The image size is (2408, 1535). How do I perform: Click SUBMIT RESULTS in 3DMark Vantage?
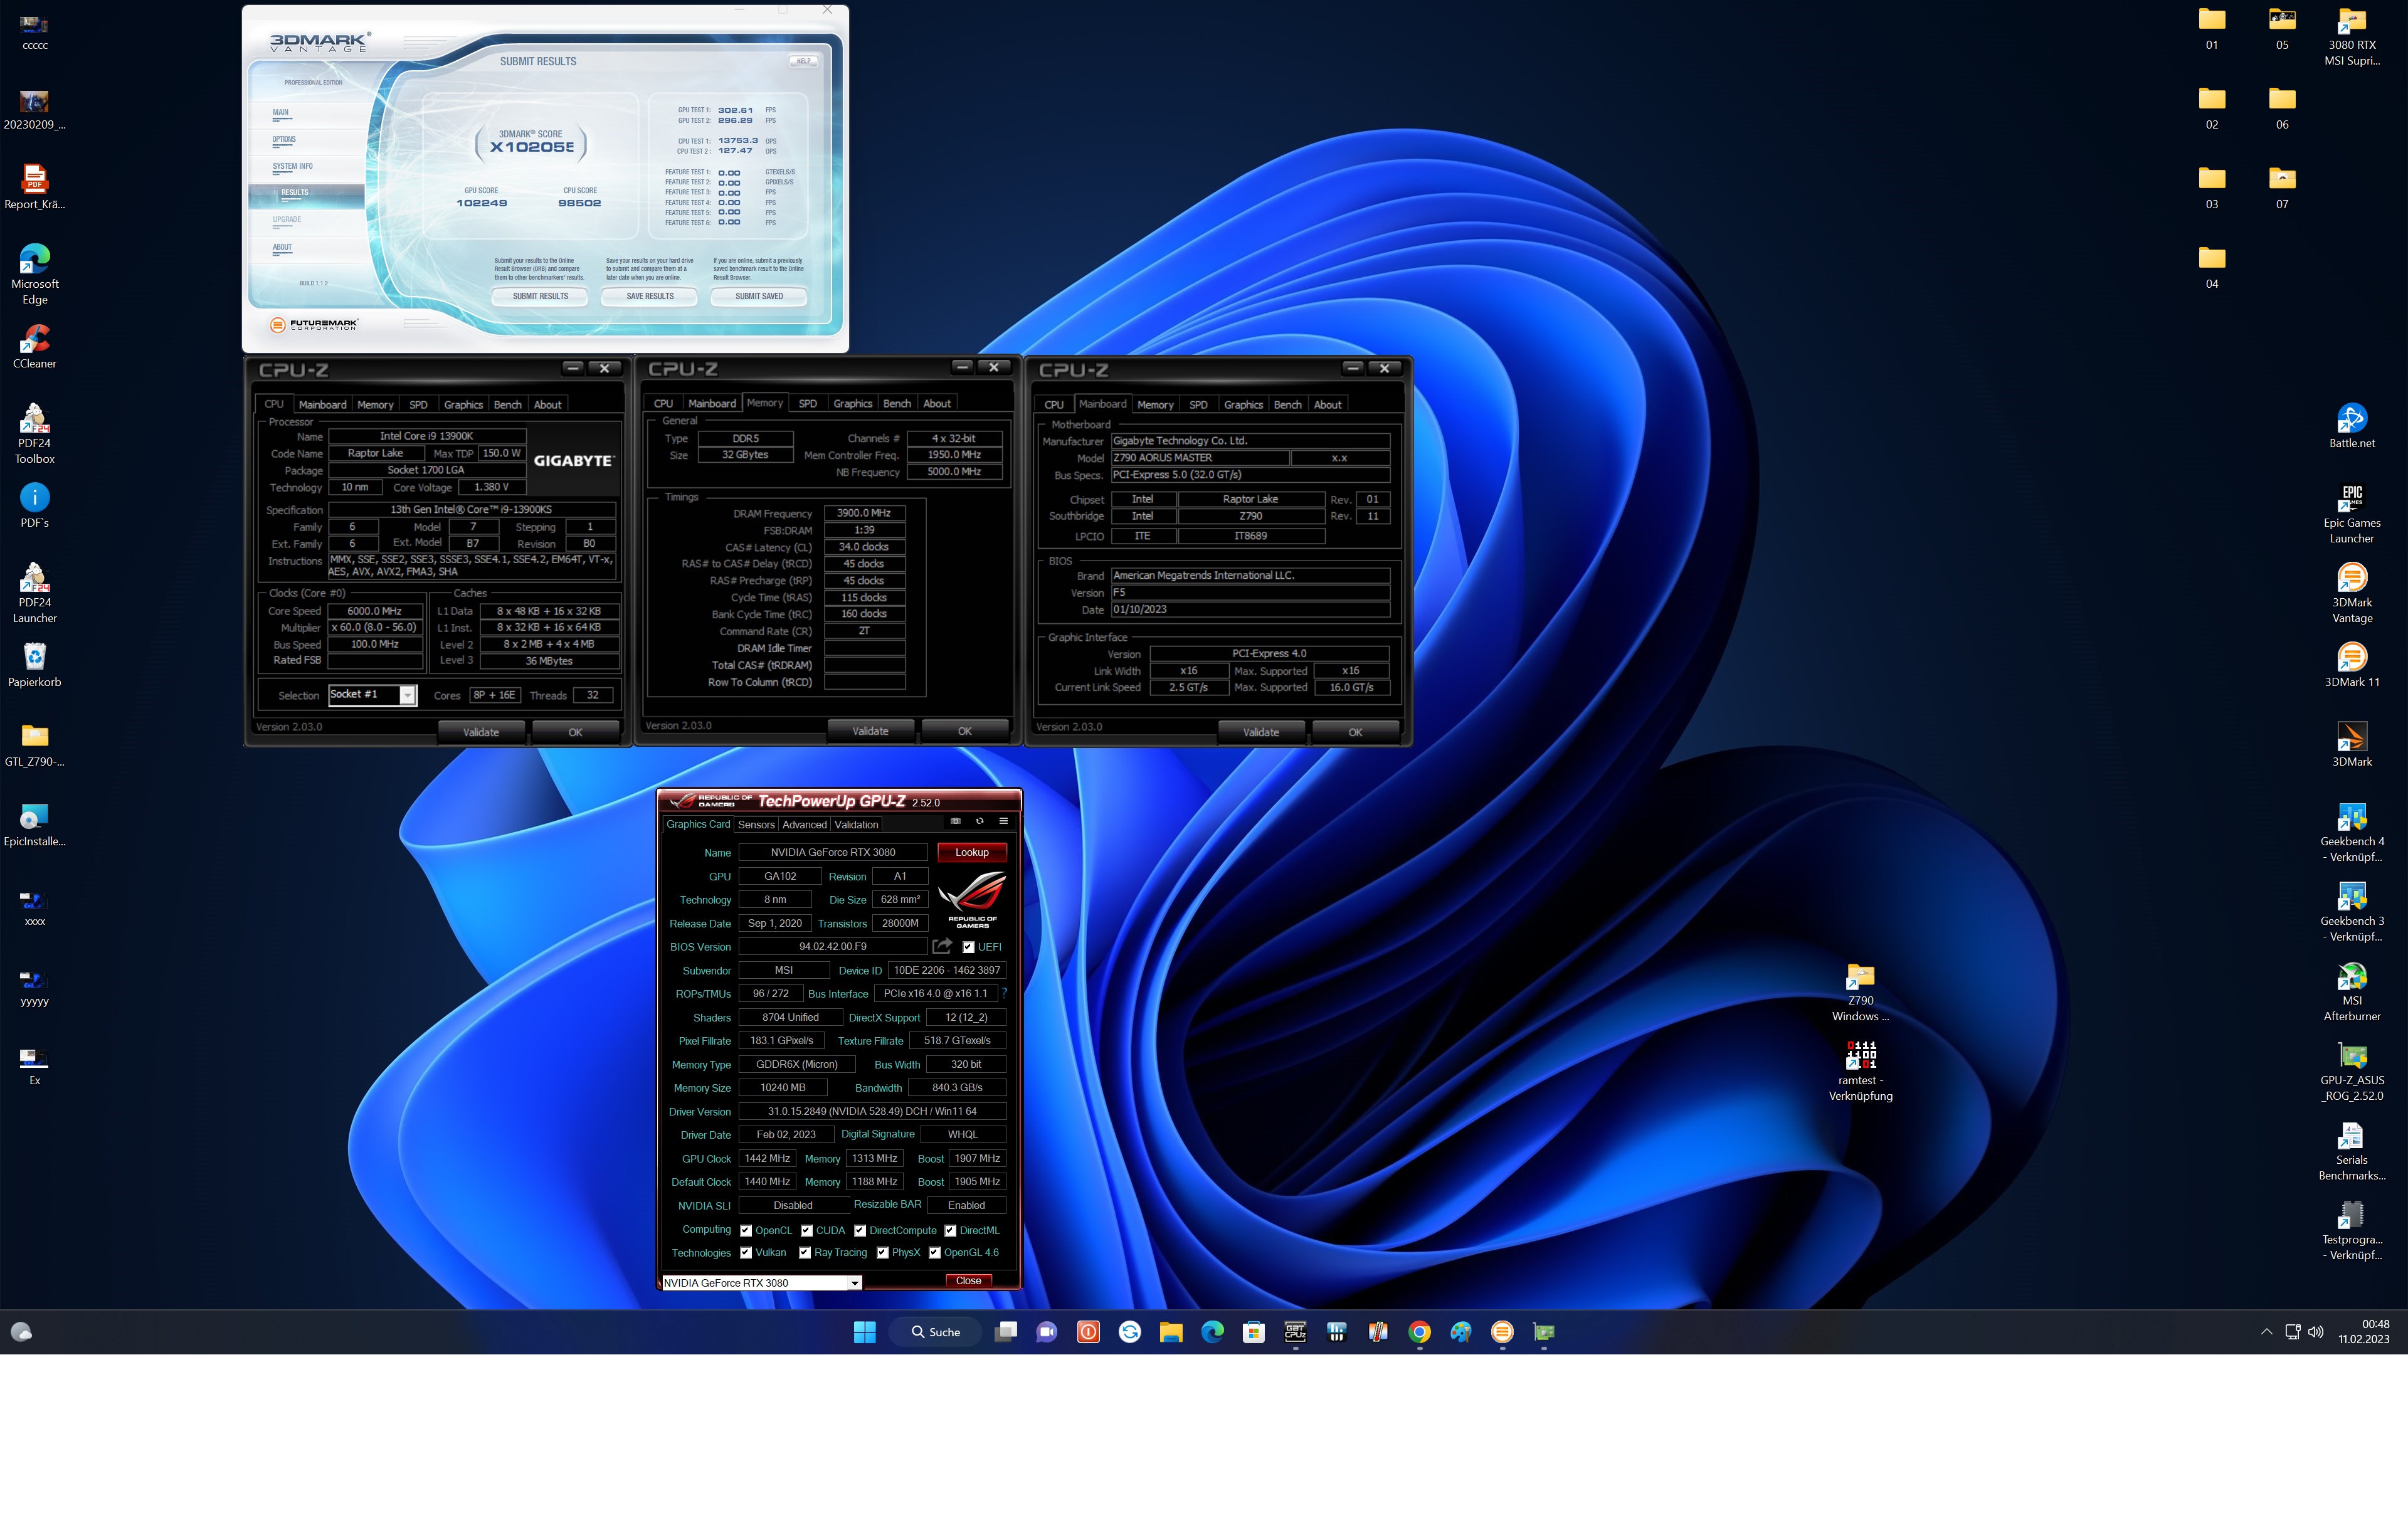[x=540, y=296]
